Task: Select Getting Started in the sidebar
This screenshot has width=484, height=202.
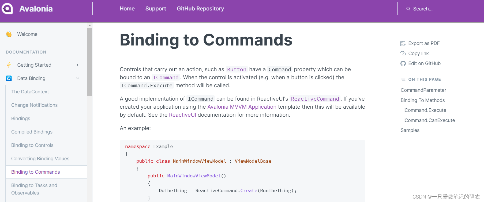Action: click(34, 65)
